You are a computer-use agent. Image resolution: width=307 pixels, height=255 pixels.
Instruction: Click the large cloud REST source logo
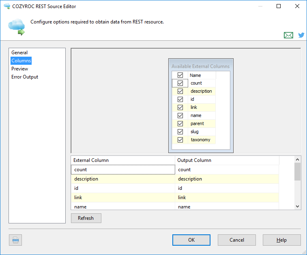tap(17, 27)
